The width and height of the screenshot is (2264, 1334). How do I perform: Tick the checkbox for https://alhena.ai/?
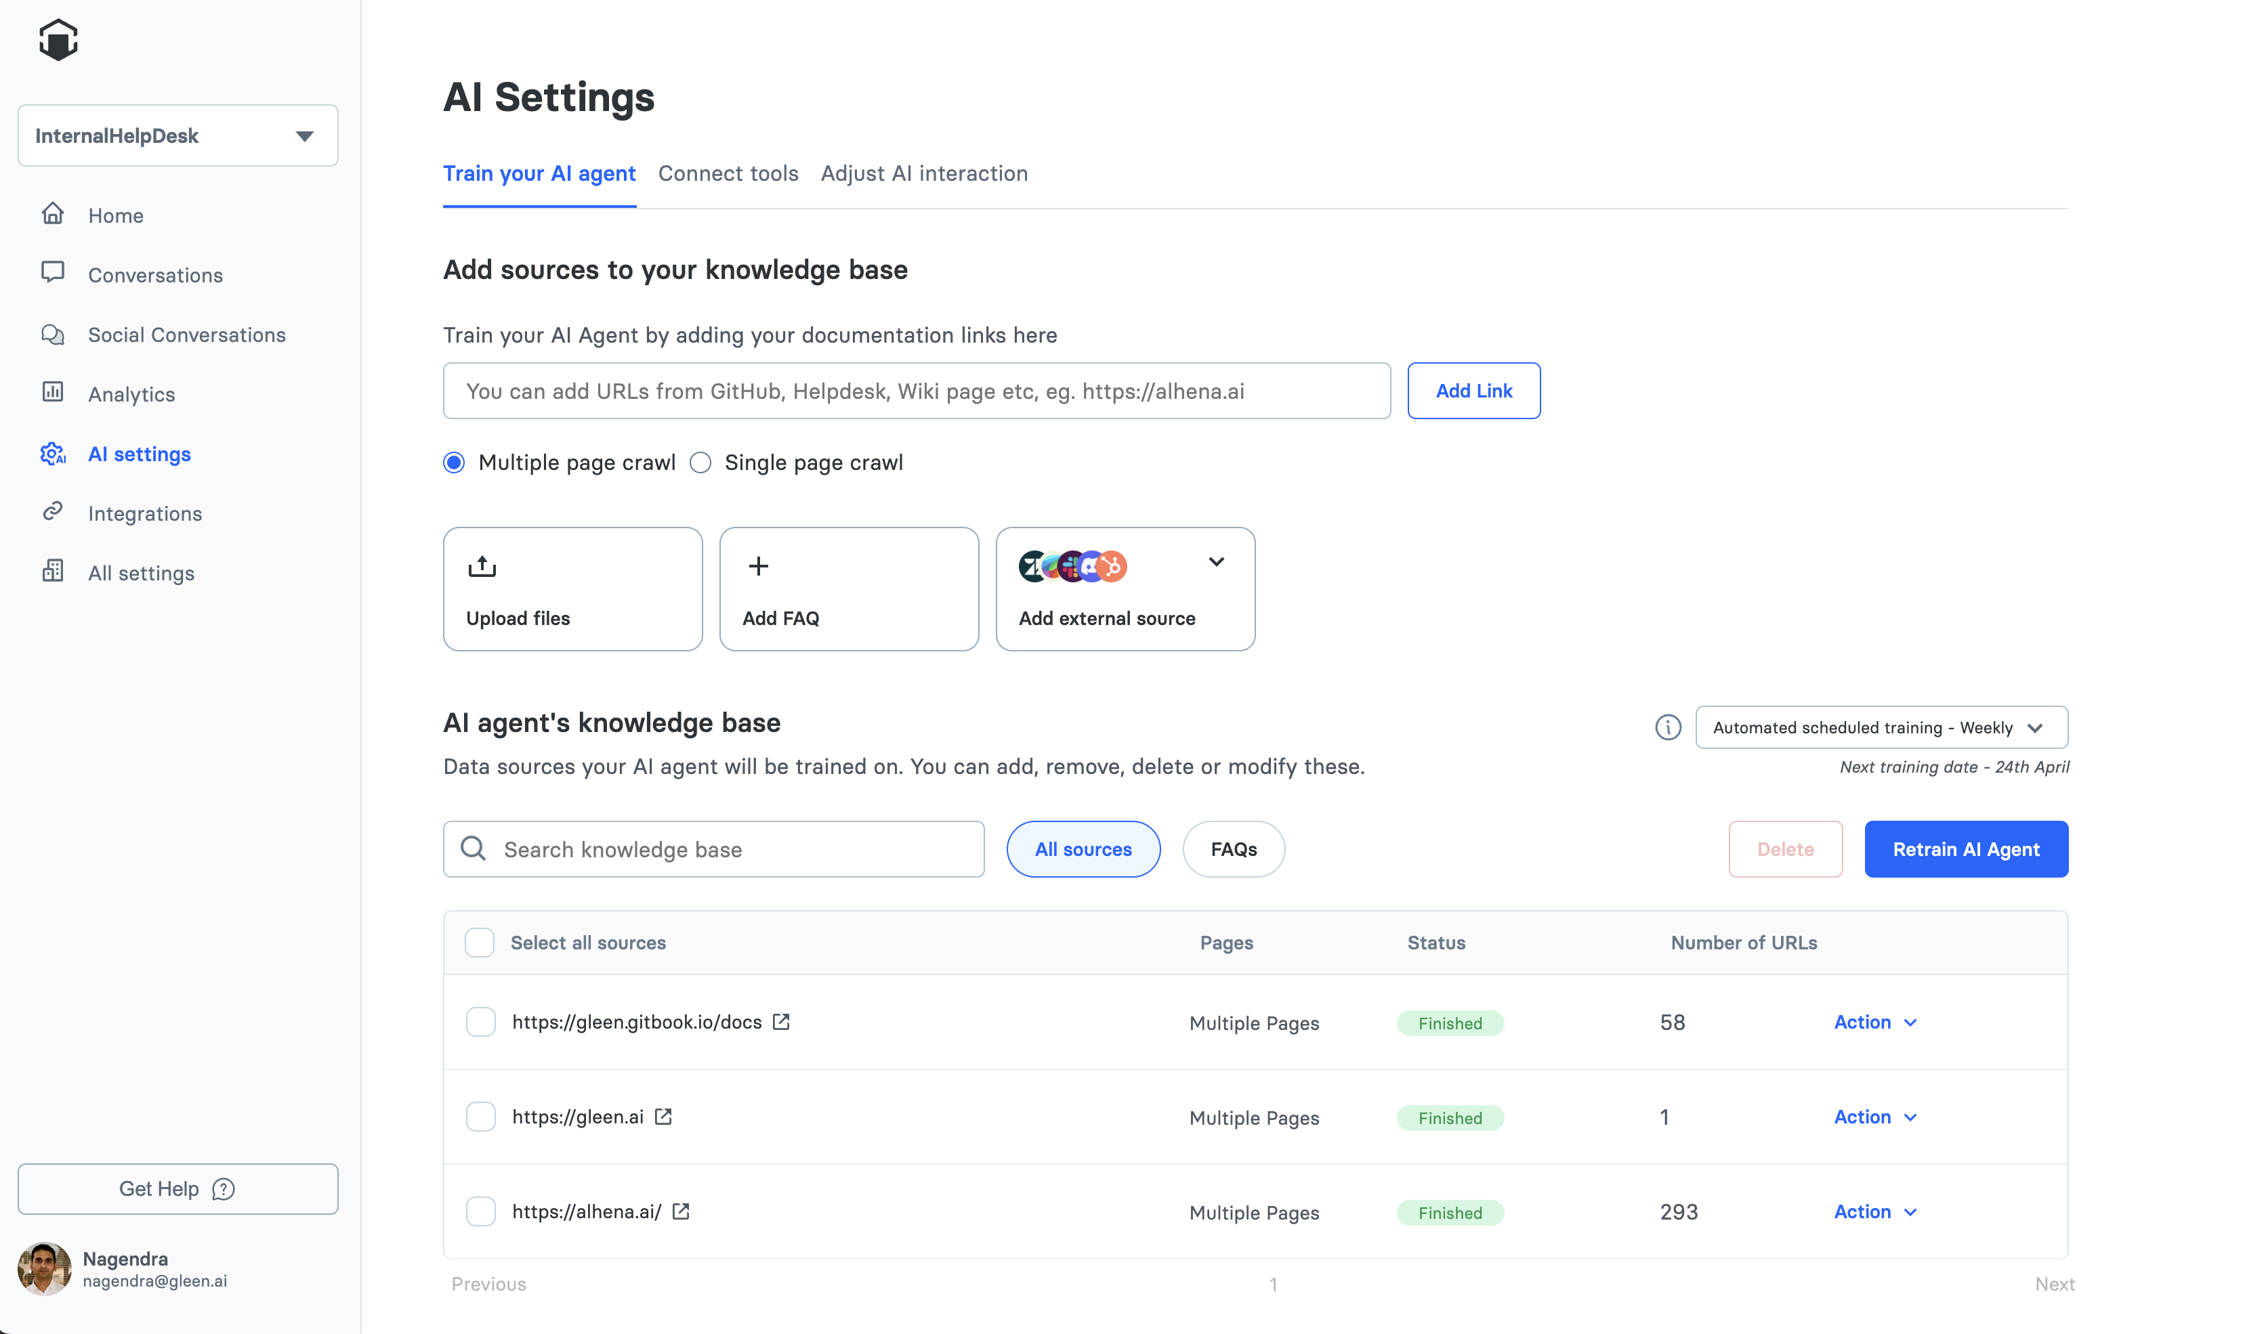tap(481, 1211)
